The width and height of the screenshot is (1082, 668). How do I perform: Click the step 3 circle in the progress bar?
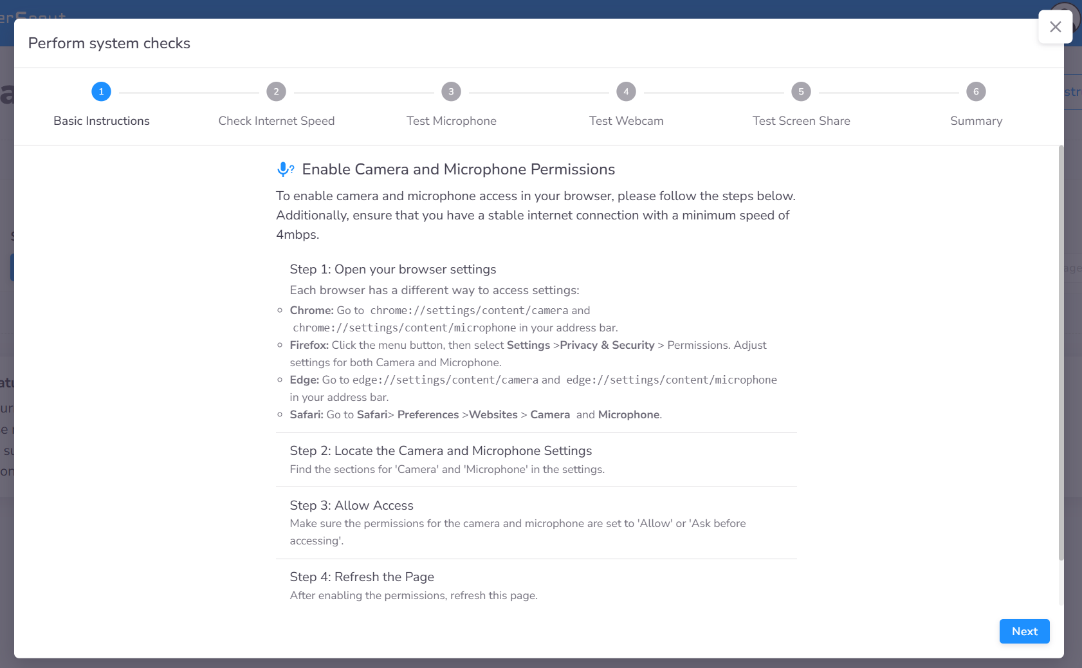coord(452,91)
